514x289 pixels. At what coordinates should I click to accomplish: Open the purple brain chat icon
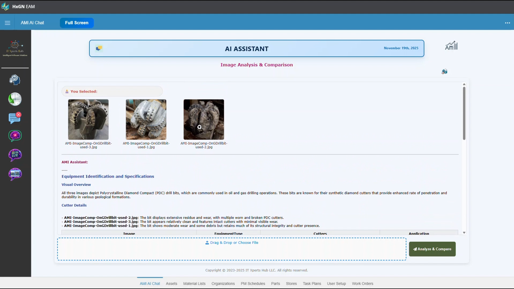(x=15, y=136)
